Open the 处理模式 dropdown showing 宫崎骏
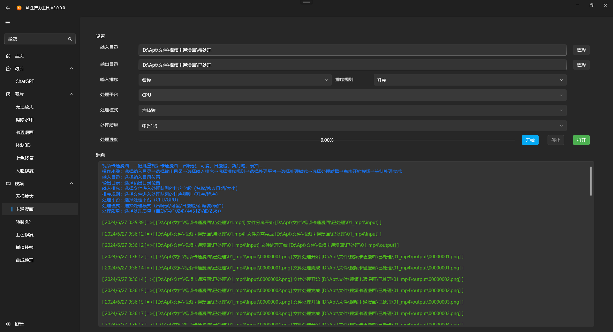Image resolution: width=613 pixels, height=332 pixels. pos(352,110)
